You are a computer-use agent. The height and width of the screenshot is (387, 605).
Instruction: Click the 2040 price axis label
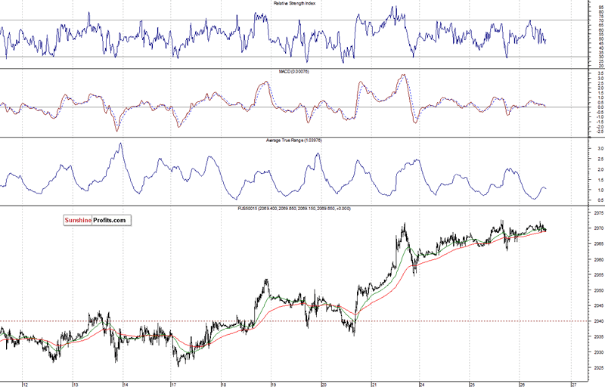point(599,321)
